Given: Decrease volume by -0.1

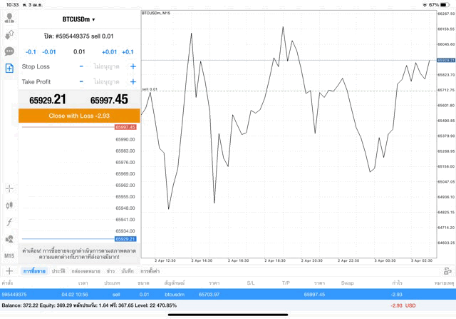Looking at the screenshot, I should tap(31, 52).
